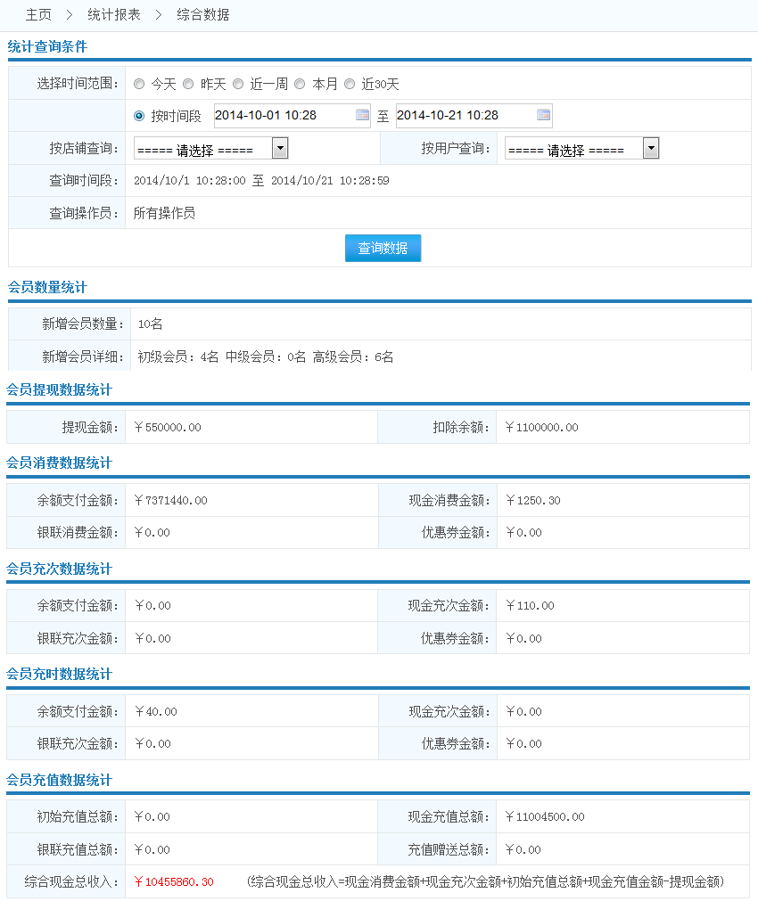Select the 按时间段 radio button

139,115
